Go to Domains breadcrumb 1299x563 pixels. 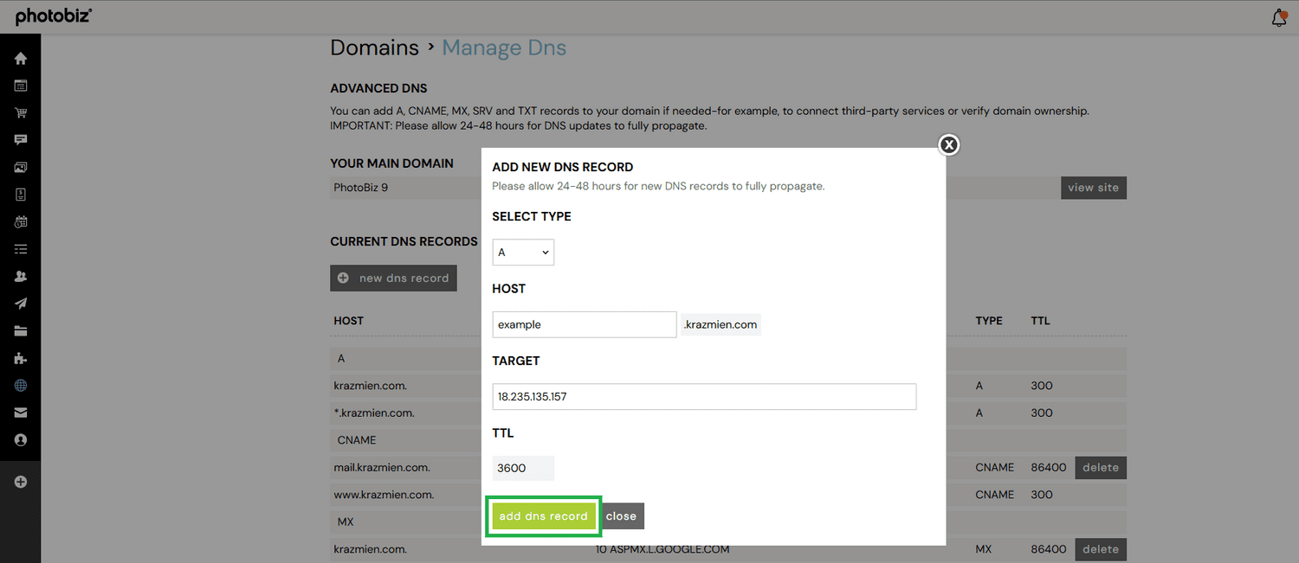click(x=374, y=48)
